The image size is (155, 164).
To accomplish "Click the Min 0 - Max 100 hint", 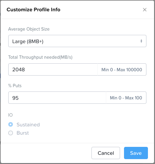I will (126, 98).
